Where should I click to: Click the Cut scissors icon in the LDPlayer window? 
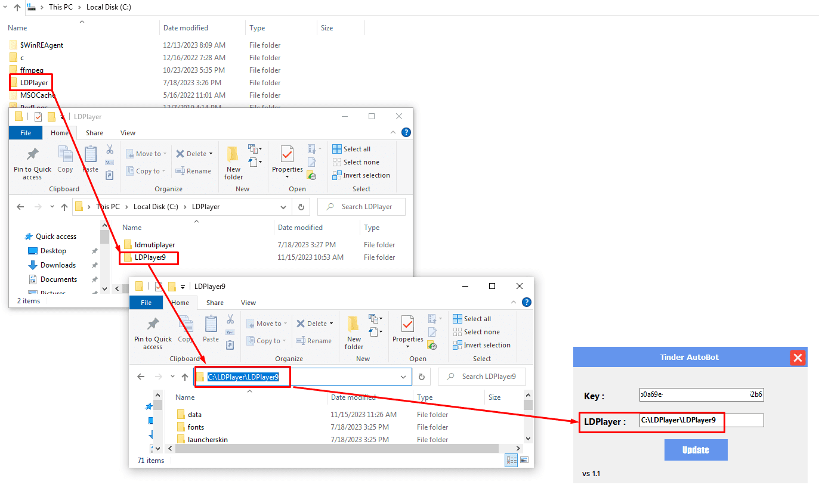click(x=109, y=149)
